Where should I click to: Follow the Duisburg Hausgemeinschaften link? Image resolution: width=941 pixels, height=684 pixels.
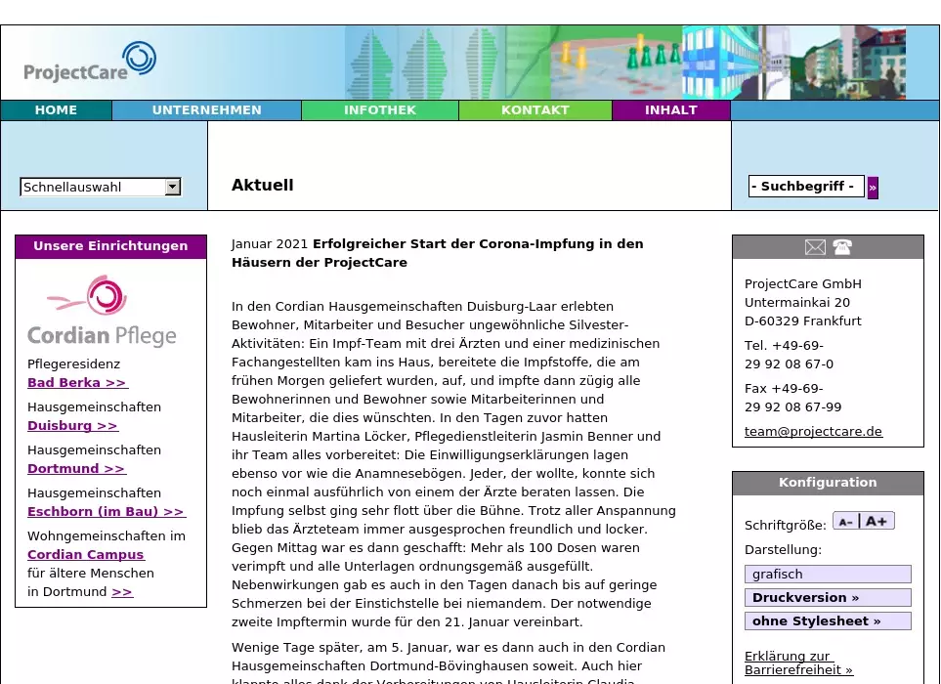72,426
